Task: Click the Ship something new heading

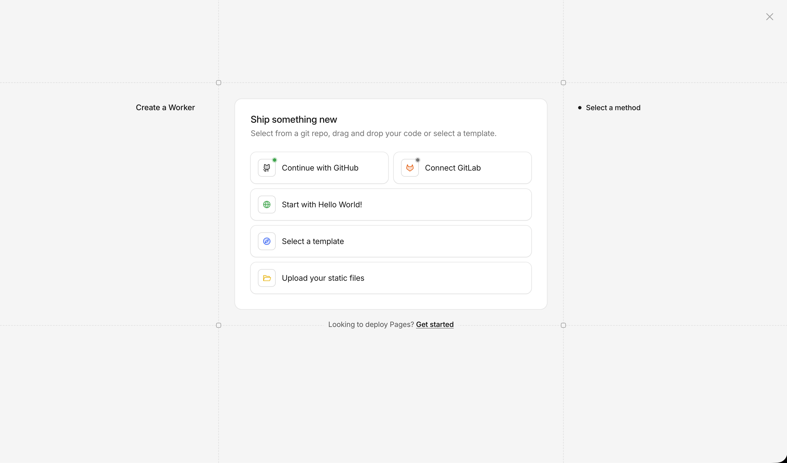Action: tap(294, 119)
